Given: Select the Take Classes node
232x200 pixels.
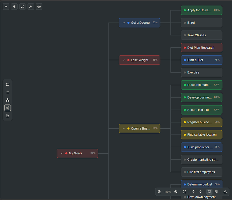Looking at the screenshot, I should (201, 35).
